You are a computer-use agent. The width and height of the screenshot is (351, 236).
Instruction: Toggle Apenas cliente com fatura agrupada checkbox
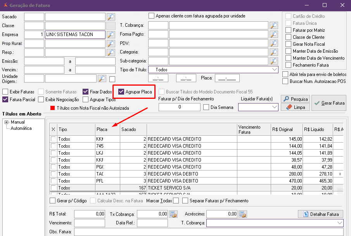152,16
